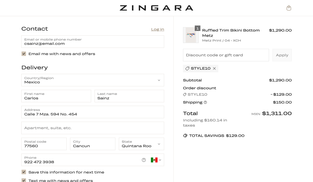Open the shopping bag cart icon

click(x=289, y=8)
